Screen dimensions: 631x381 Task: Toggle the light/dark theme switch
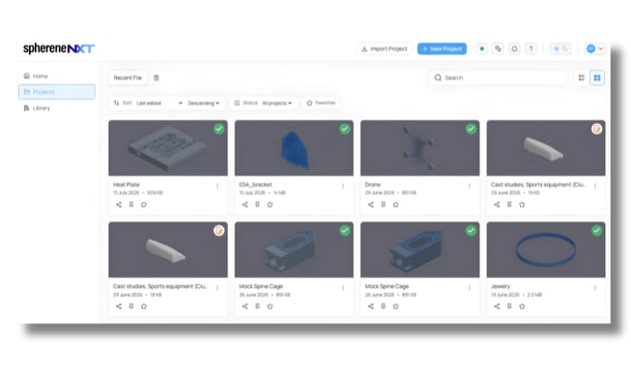[x=560, y=48]
